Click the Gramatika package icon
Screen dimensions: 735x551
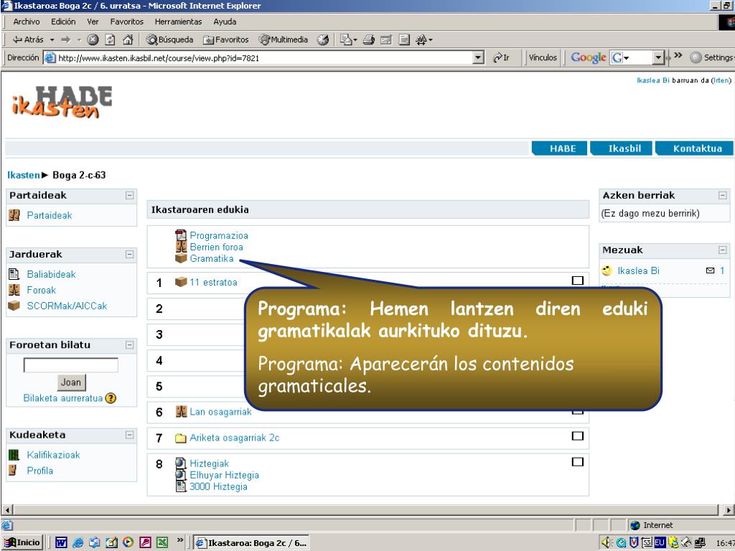click(x=181, y=258)
